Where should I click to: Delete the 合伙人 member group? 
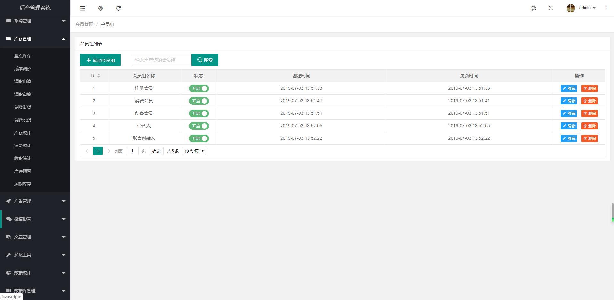point(589,126)
